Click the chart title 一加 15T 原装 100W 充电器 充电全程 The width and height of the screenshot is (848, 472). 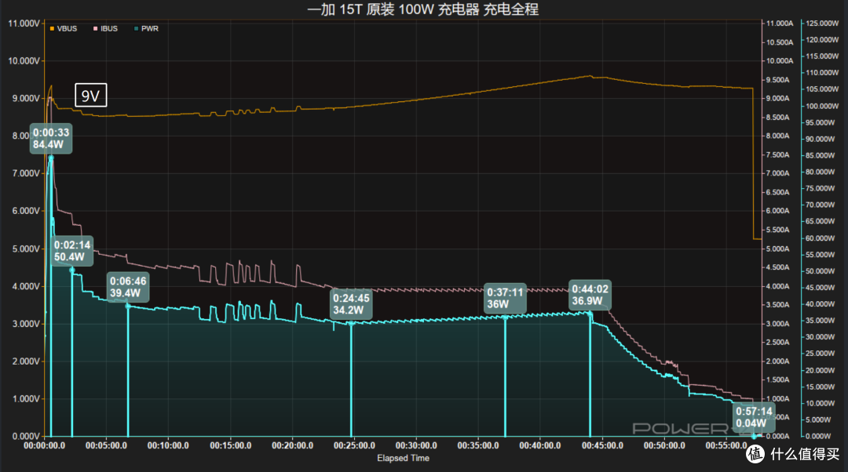(x=423, y=9)
